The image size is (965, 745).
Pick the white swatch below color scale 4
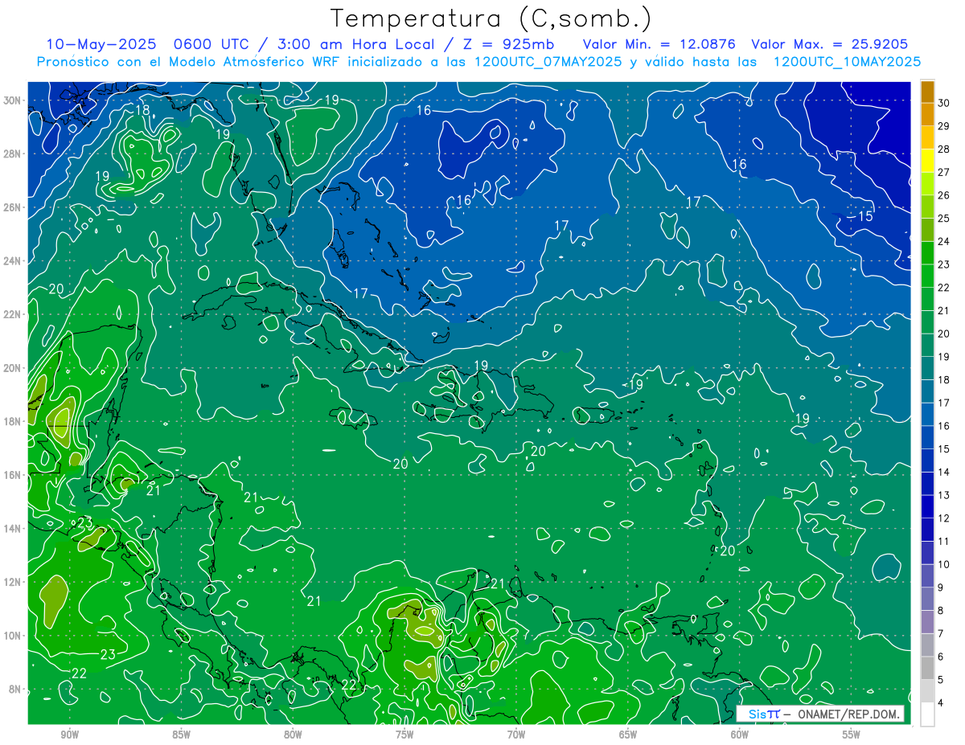coord(927,714)
